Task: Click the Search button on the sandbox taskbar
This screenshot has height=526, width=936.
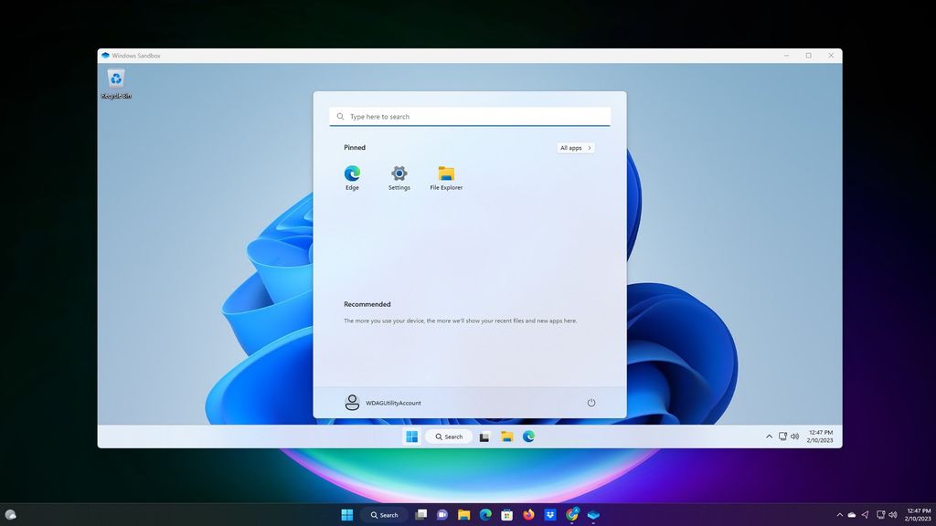Action: coord(449,437)
